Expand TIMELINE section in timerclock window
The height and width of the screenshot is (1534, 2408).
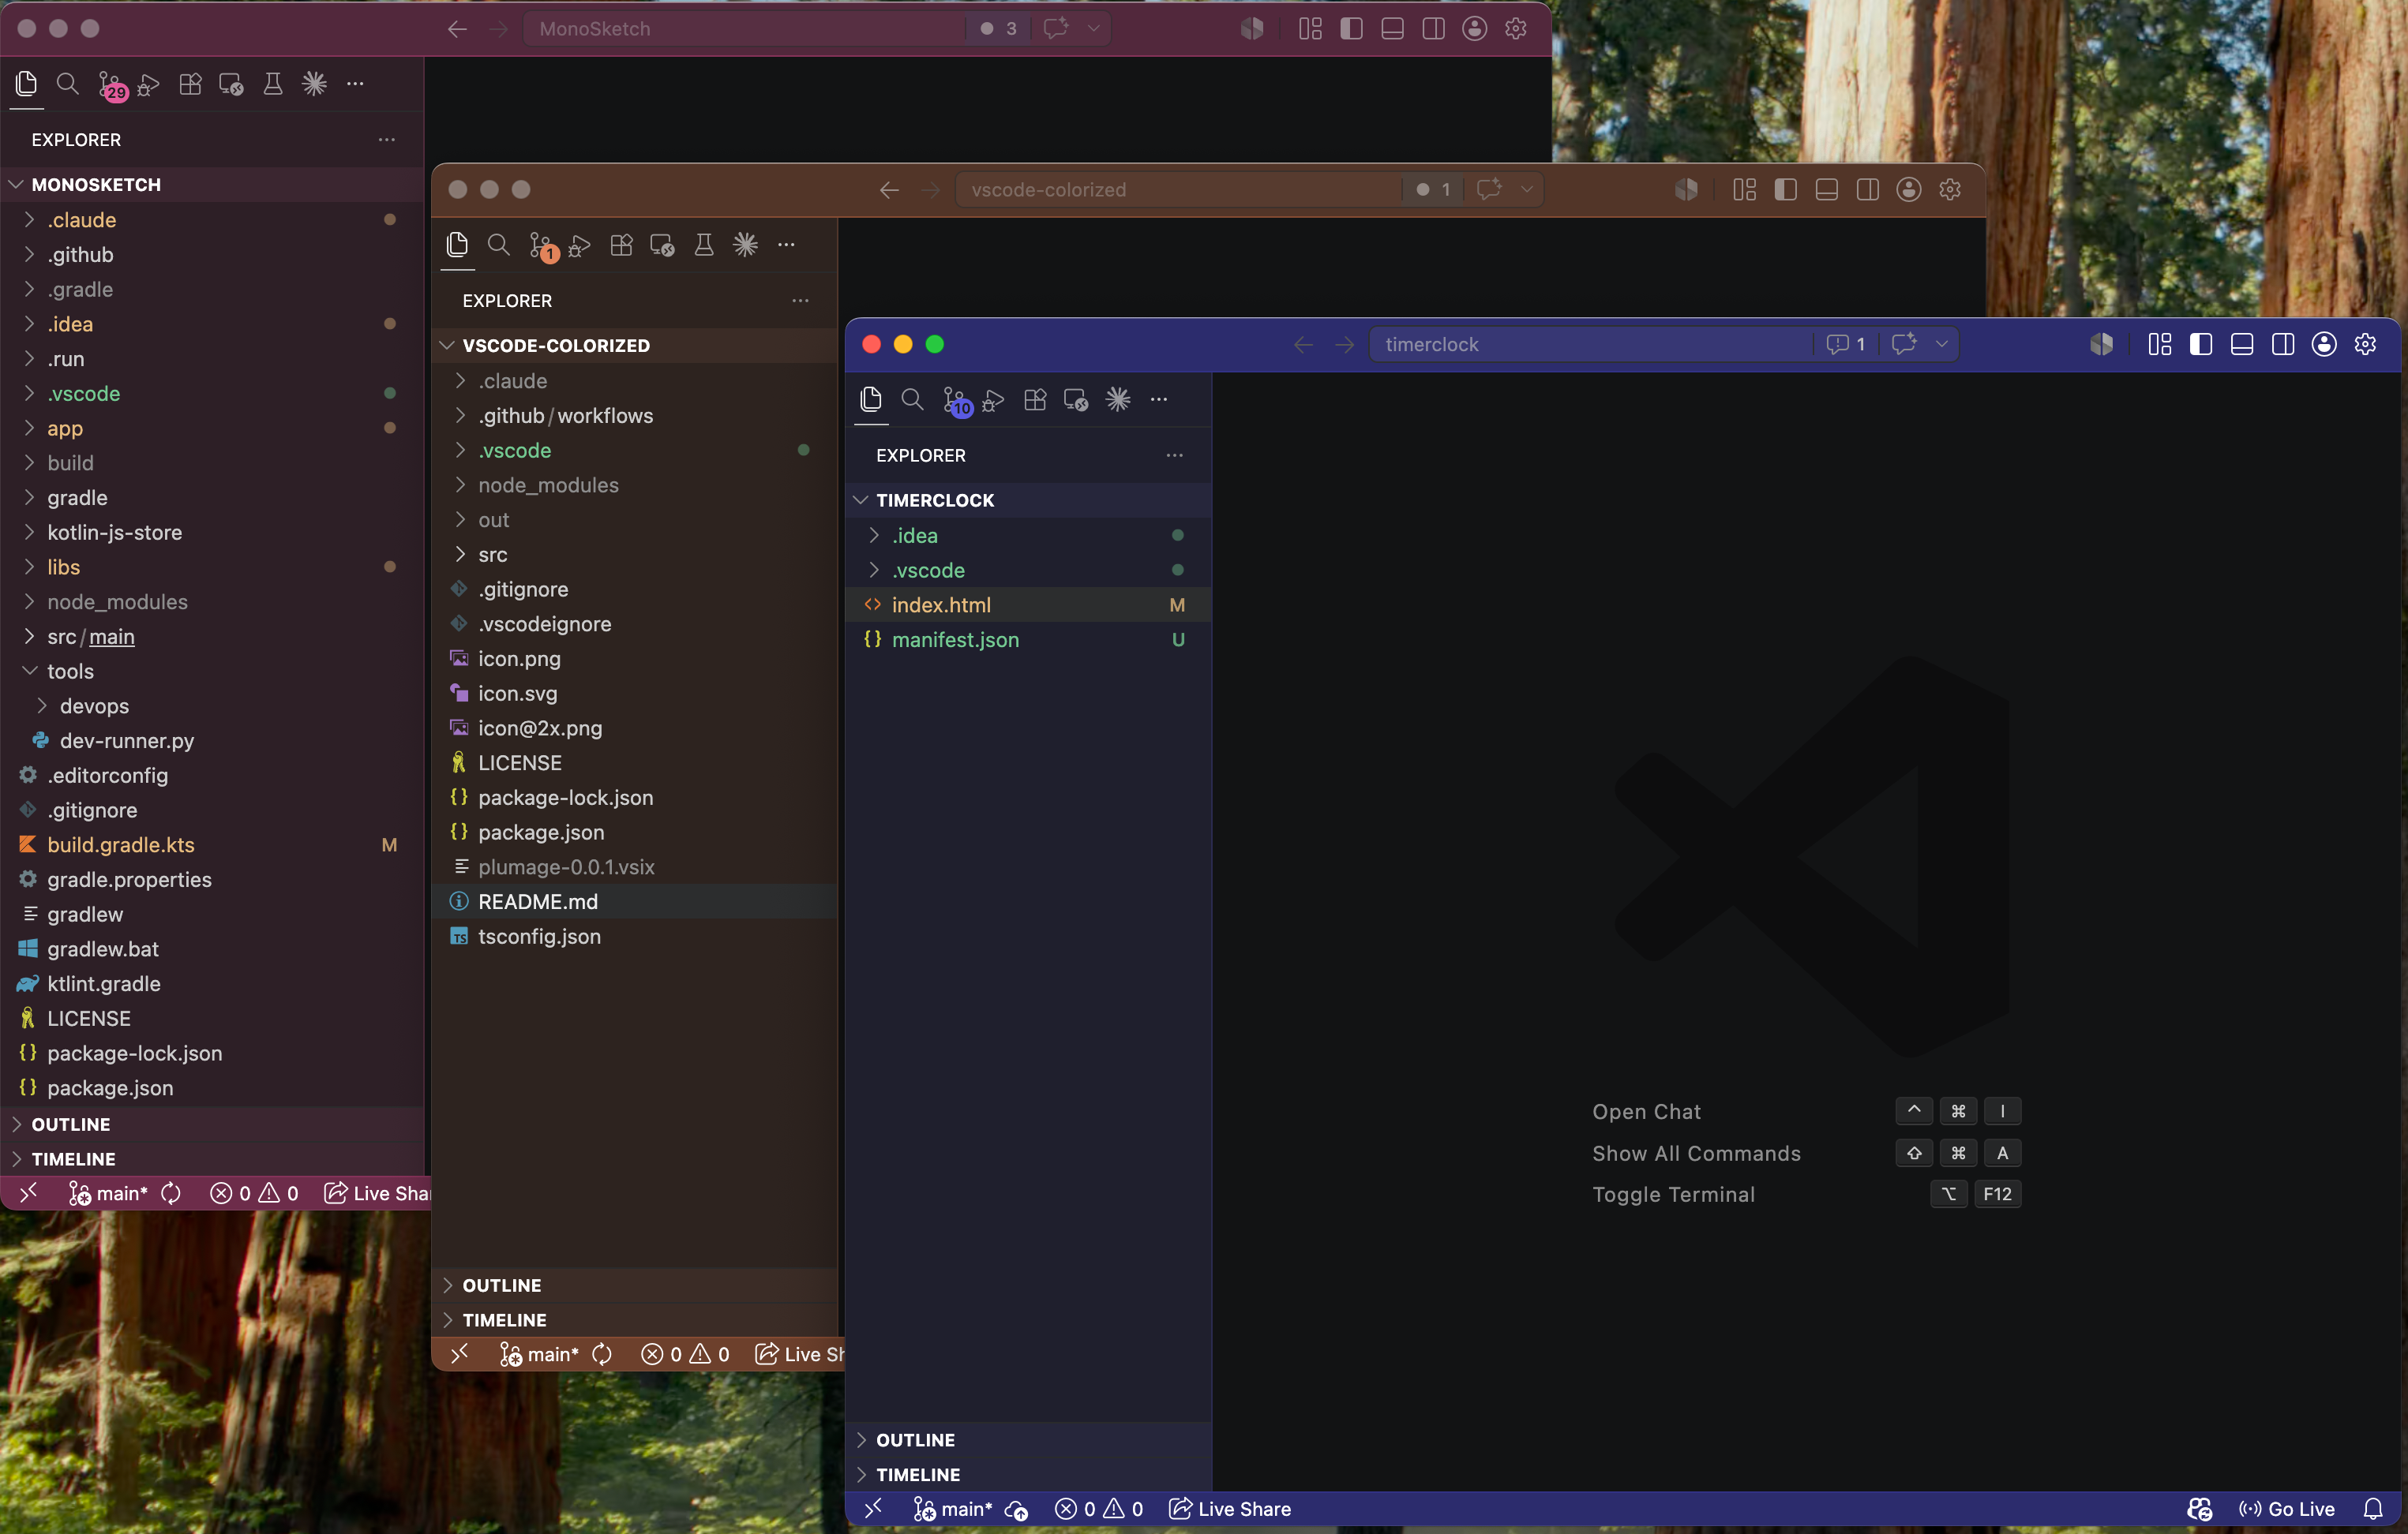click(x=1028, y=1475)
